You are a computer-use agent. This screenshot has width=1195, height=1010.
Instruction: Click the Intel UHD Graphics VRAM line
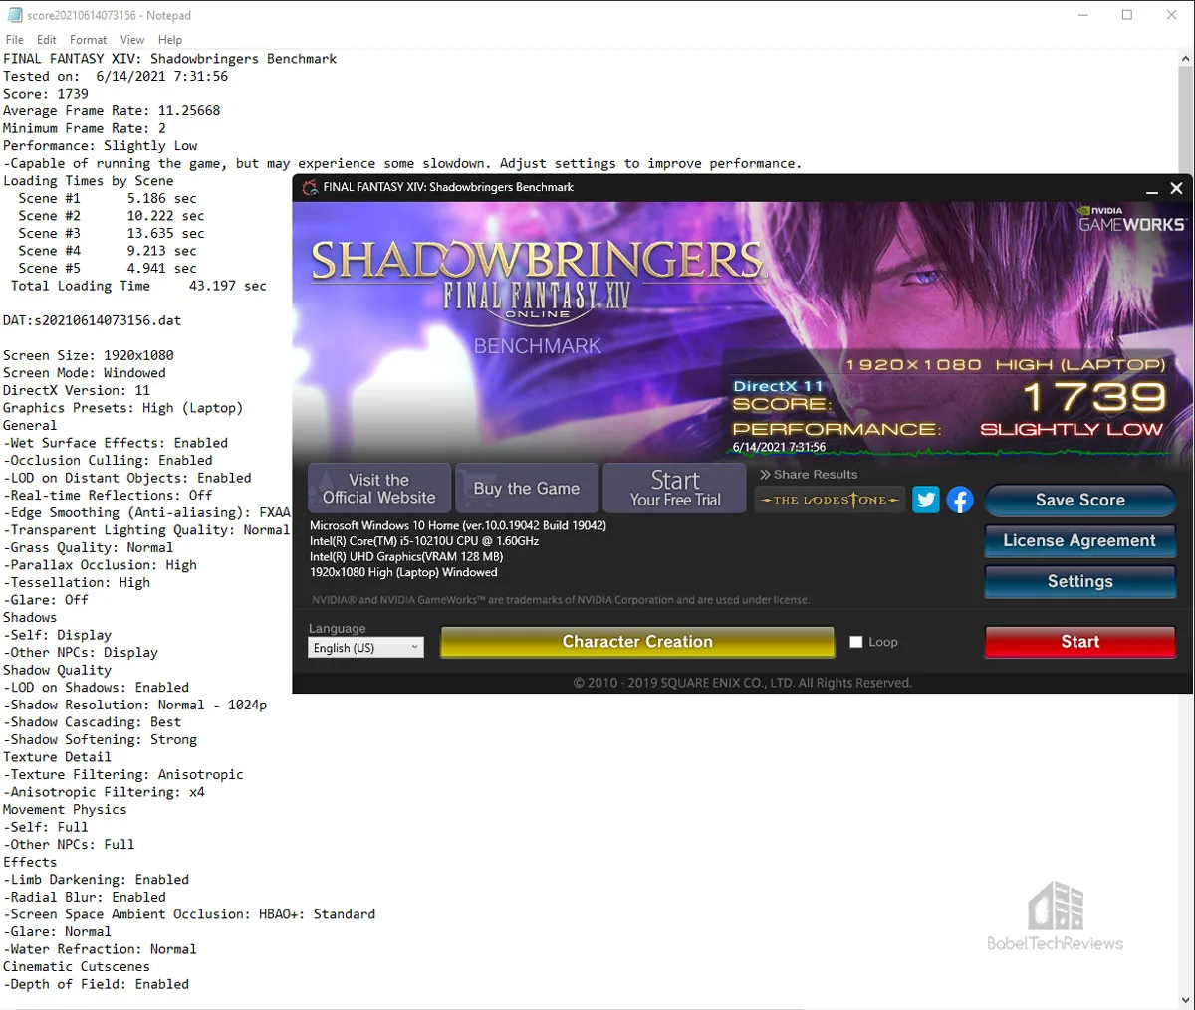pos(406,557)
